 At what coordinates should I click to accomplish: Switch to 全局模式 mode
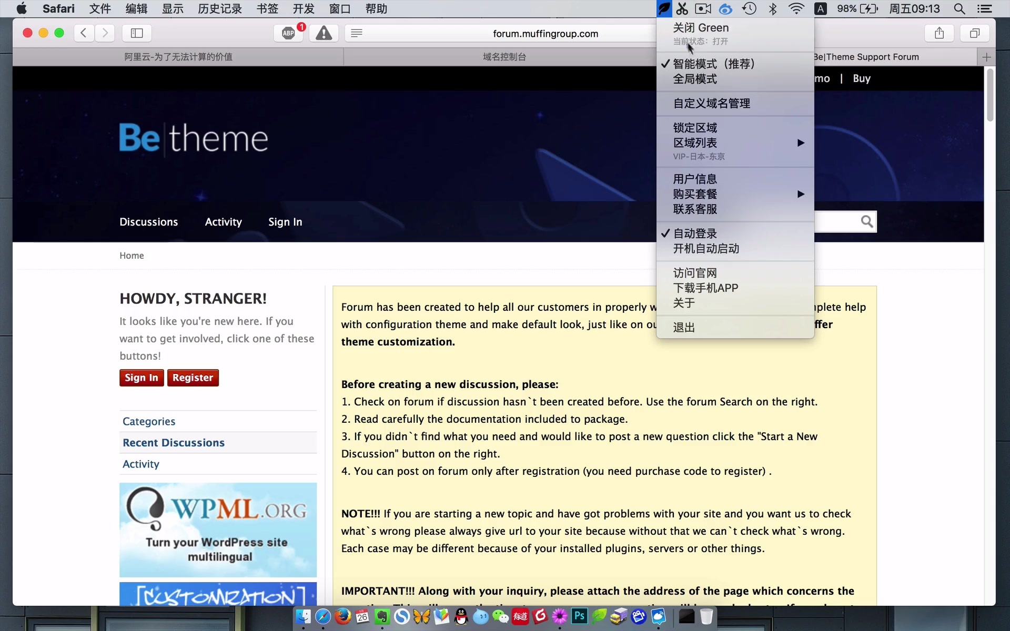coord(735,79)
